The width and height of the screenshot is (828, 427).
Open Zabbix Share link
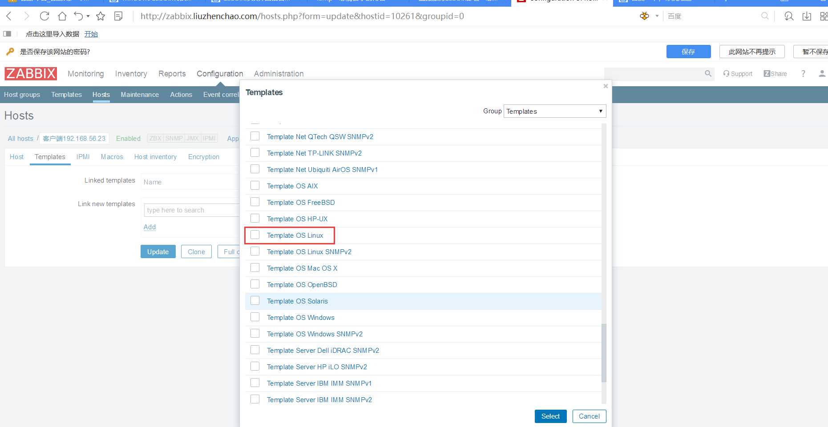click(x=775, y=74)
